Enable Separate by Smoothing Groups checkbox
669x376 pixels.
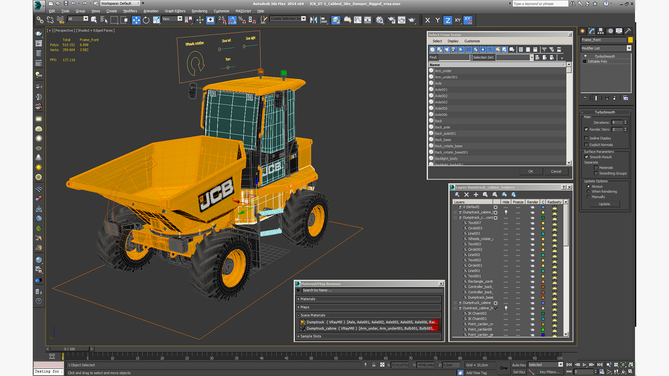coord(596,173)
